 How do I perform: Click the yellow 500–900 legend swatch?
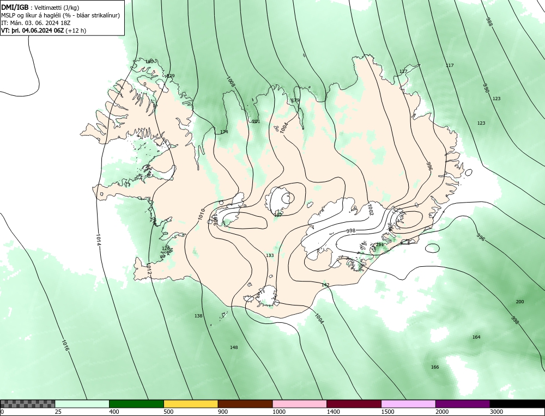coord(191,403)
